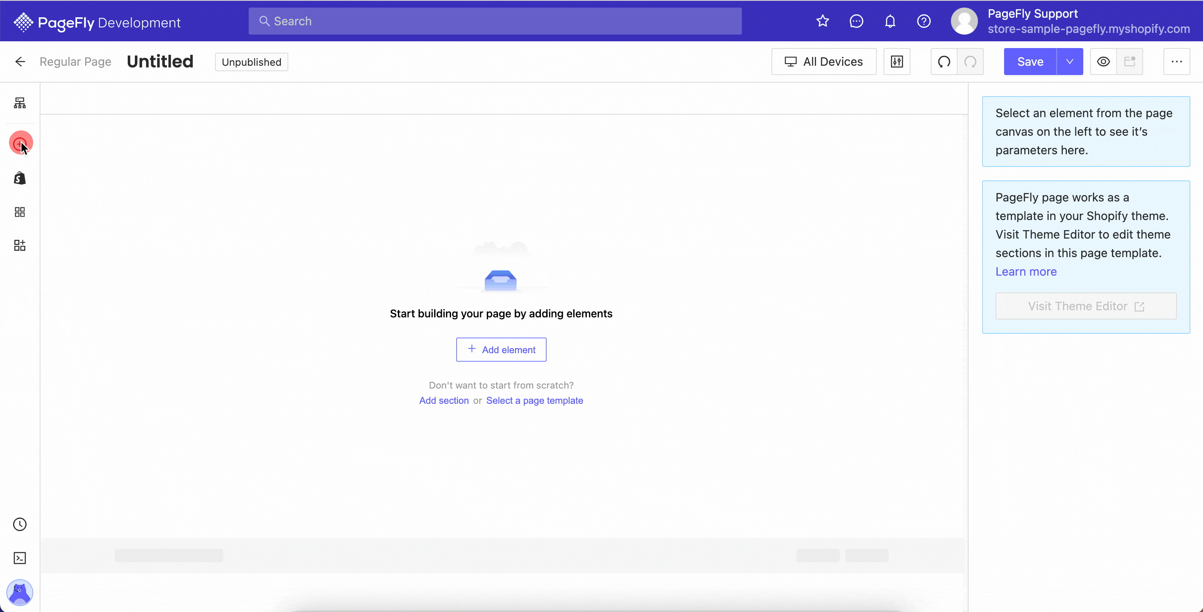Image resolution: width=1203 pixels, height=612 pixels.
Task: Click the store-sample-pagefly.myshopify.com store name
Action: pos(1089,29)
